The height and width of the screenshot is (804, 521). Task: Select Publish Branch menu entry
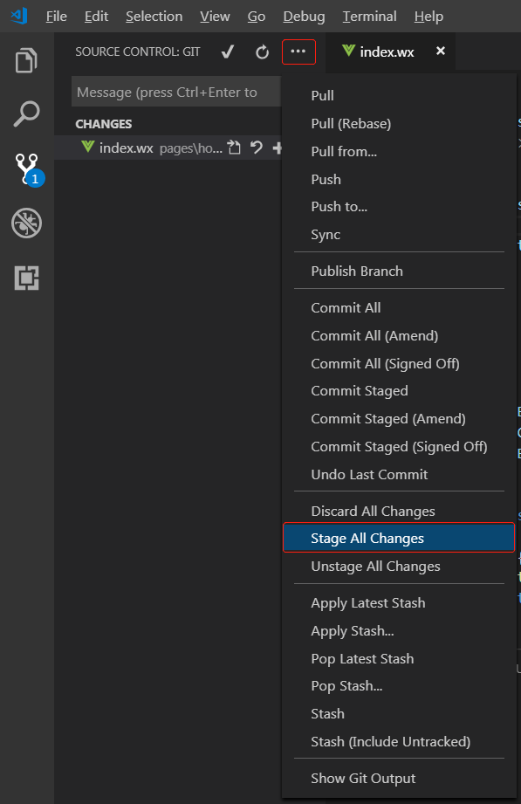(399, 271)
